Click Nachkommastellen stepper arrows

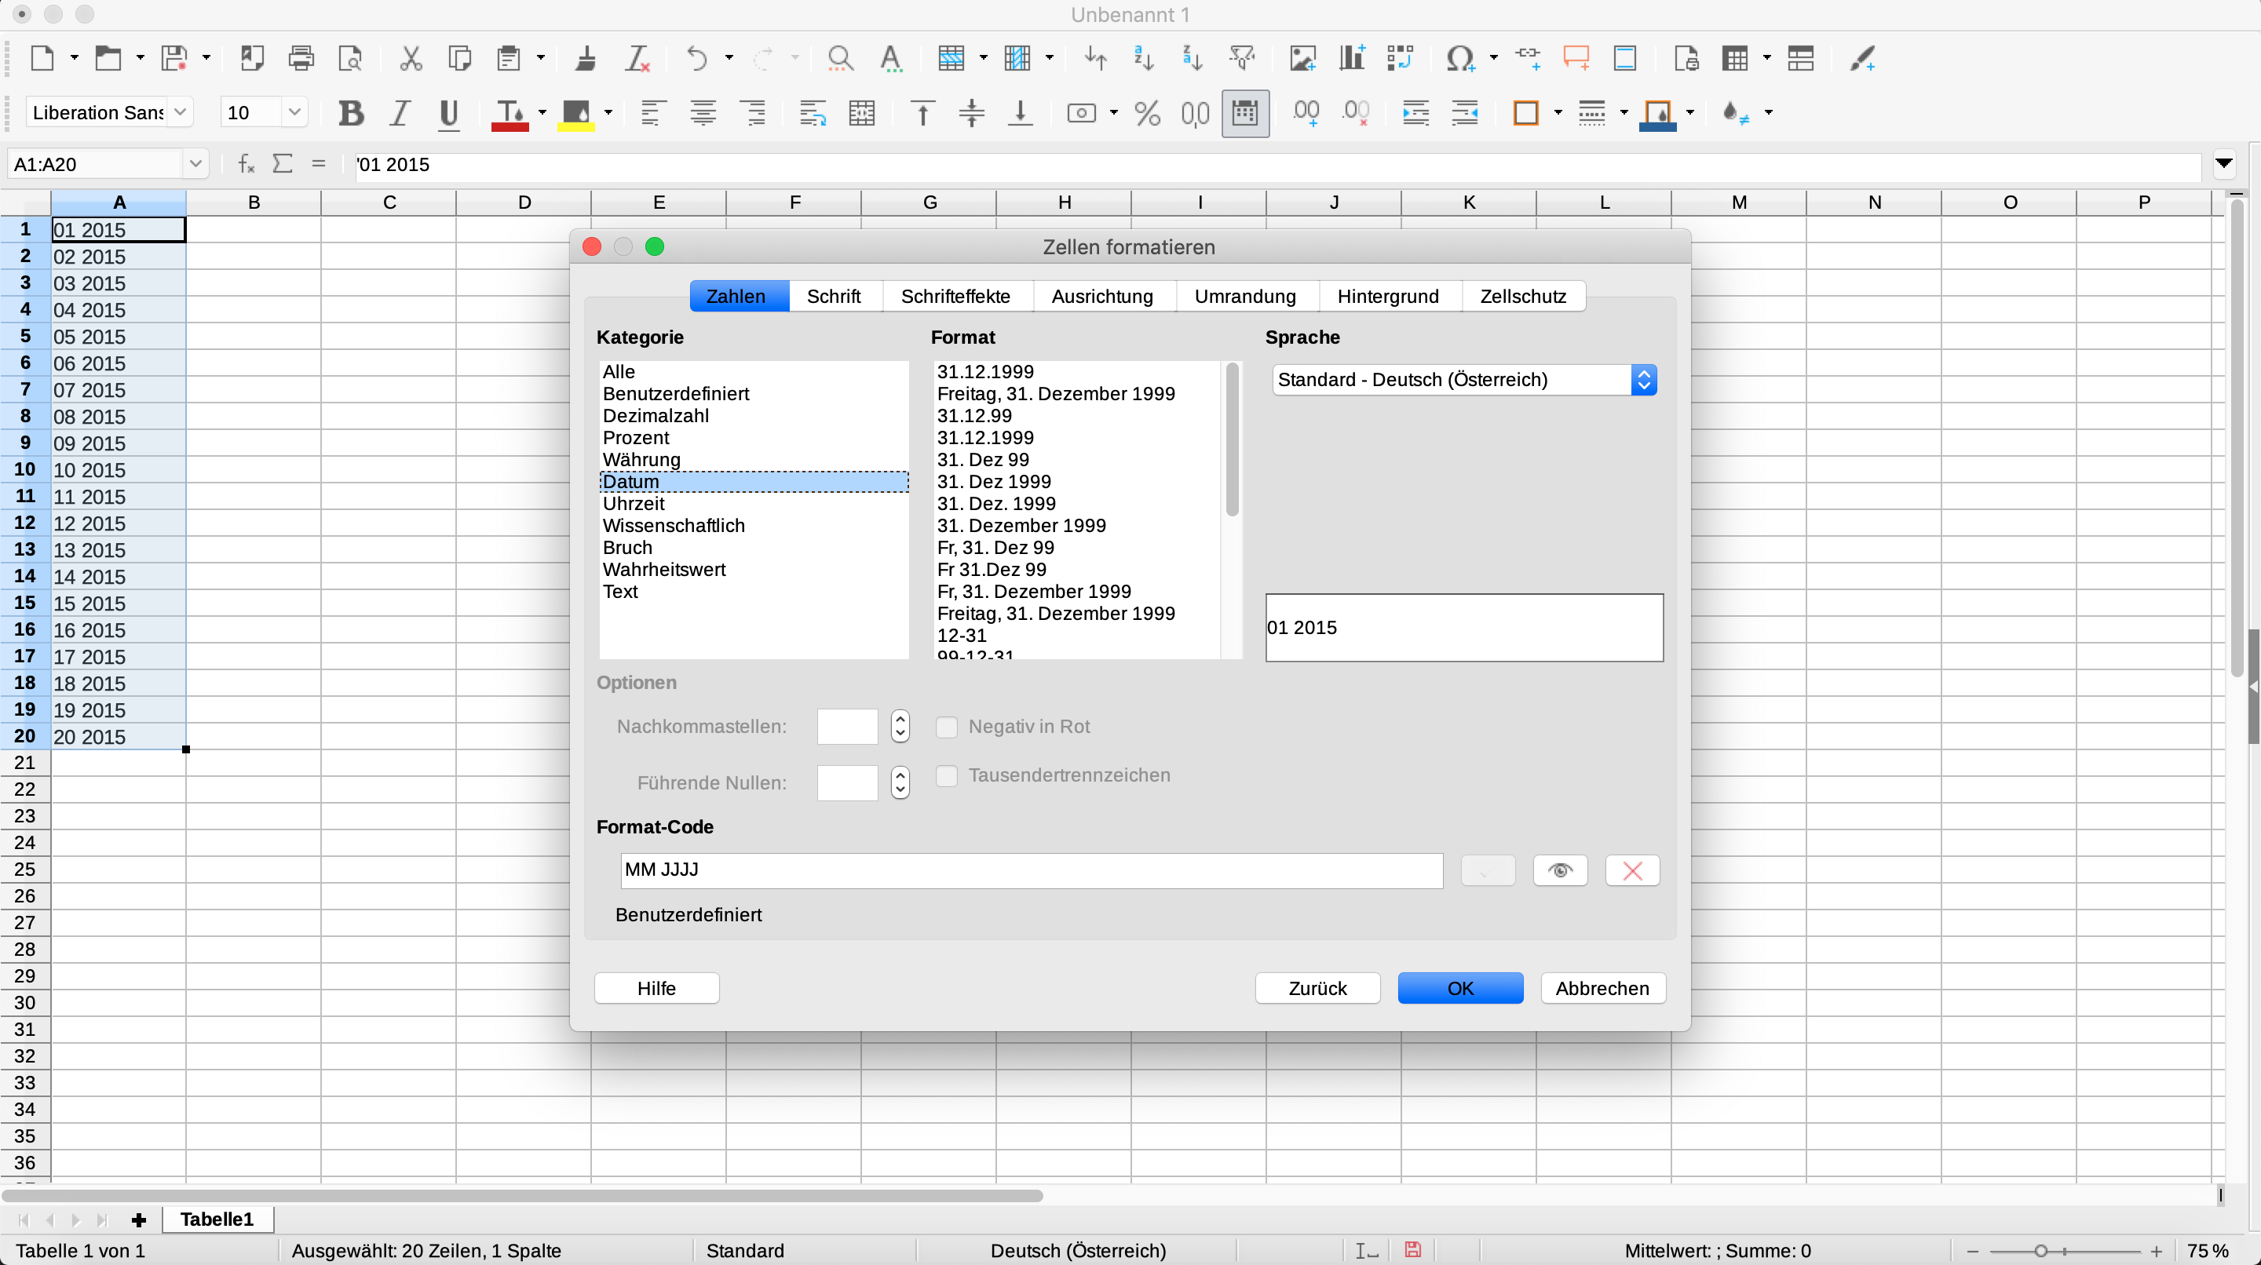point(900,727)
